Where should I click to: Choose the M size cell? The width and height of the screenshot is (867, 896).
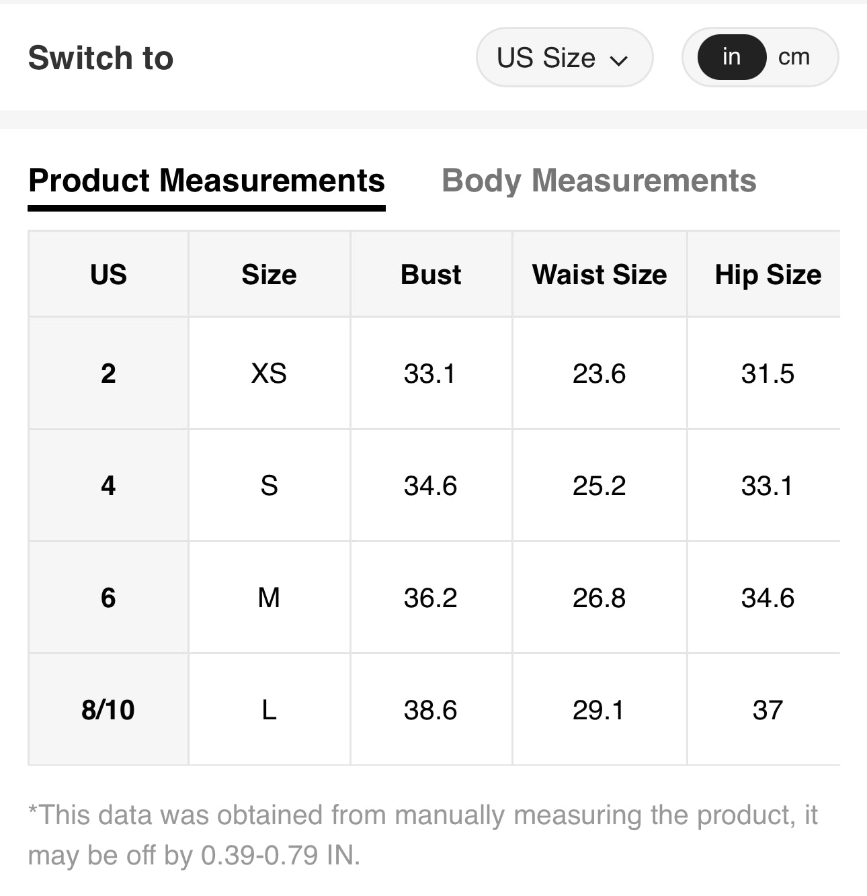click(269, 598)
